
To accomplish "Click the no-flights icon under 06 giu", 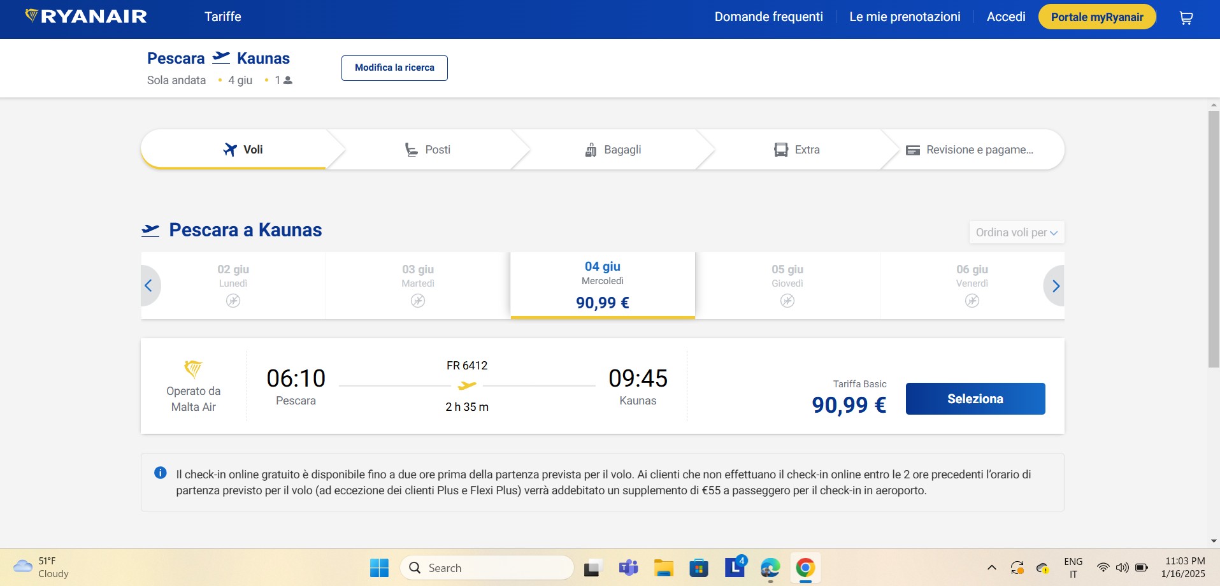I will pyautogui.click(x=972, y=301).
